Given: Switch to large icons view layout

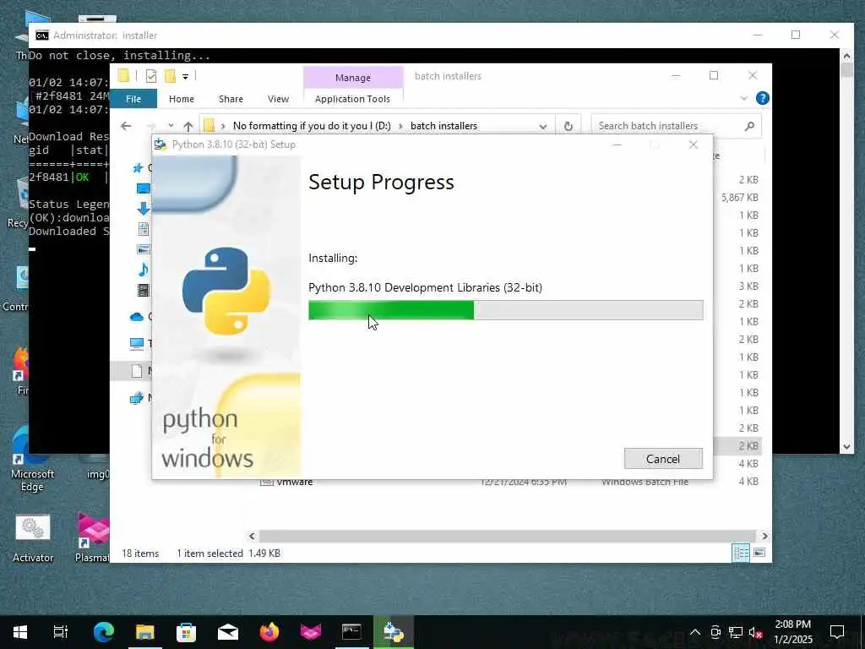Looking at the screenshot, I should coord(759,553).
